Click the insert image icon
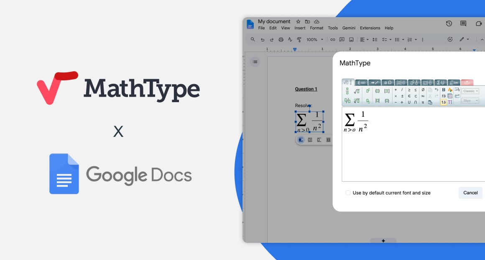This screenshot has height=260, width=485. pyautogui.click(x=351, y=40)
